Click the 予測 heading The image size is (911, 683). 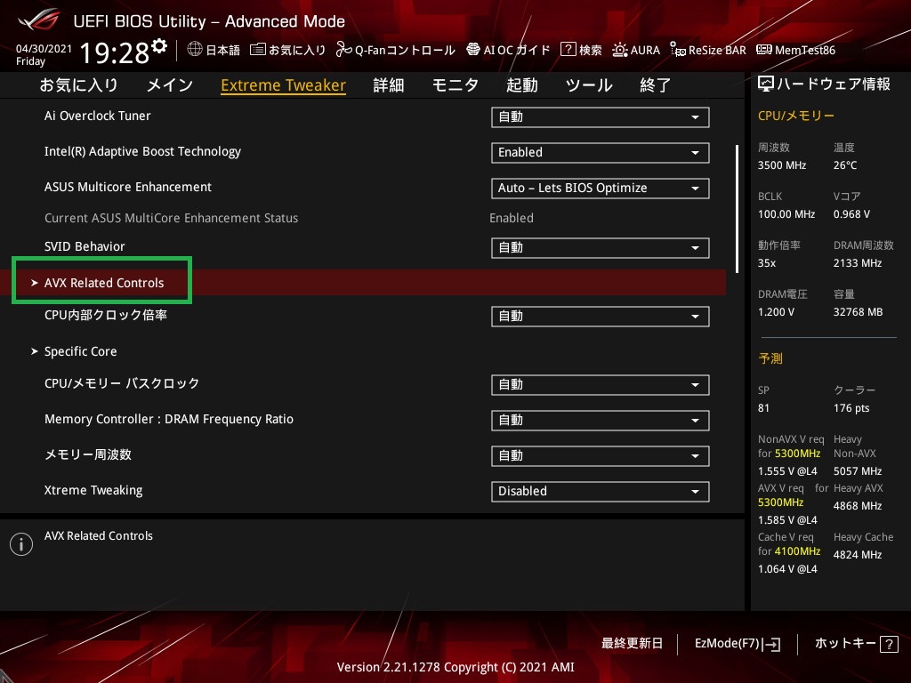(770, 358)
